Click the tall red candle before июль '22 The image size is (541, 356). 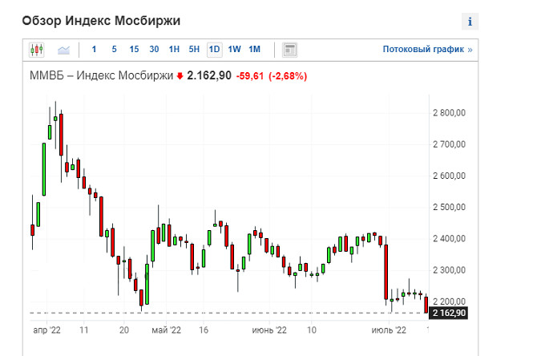pyautogui.click(x=386, y=271)
